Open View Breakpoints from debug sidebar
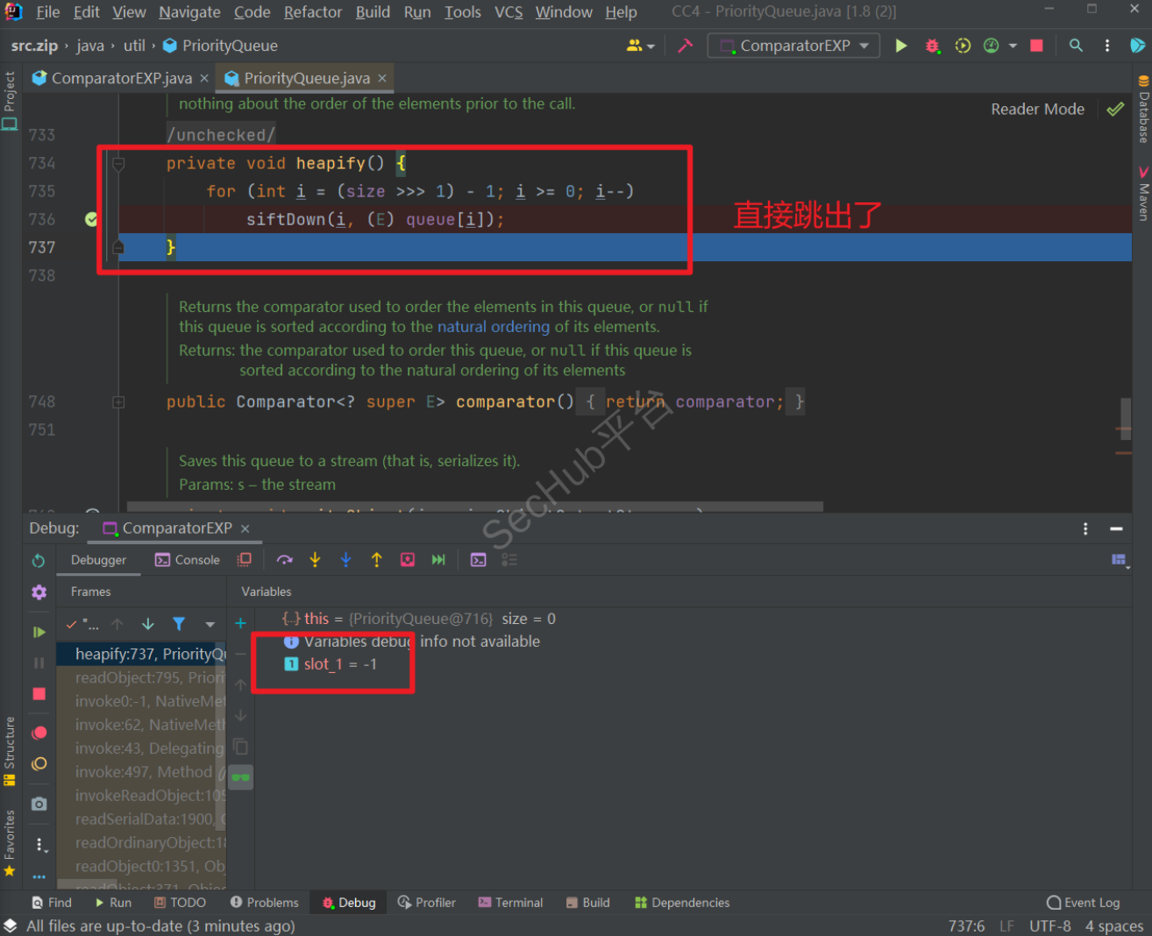This screenshot has height=936, width=1152. [x=39, y=733]
